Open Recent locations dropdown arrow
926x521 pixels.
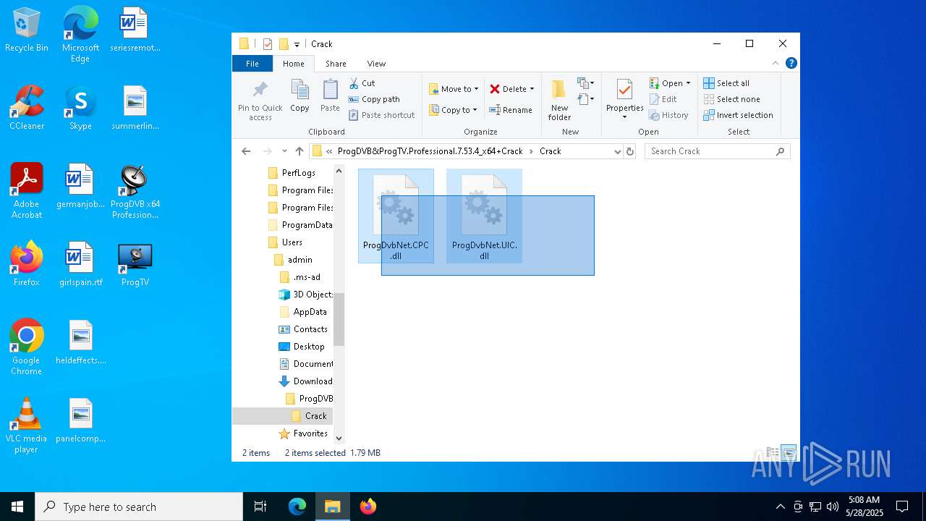point(284,151)
